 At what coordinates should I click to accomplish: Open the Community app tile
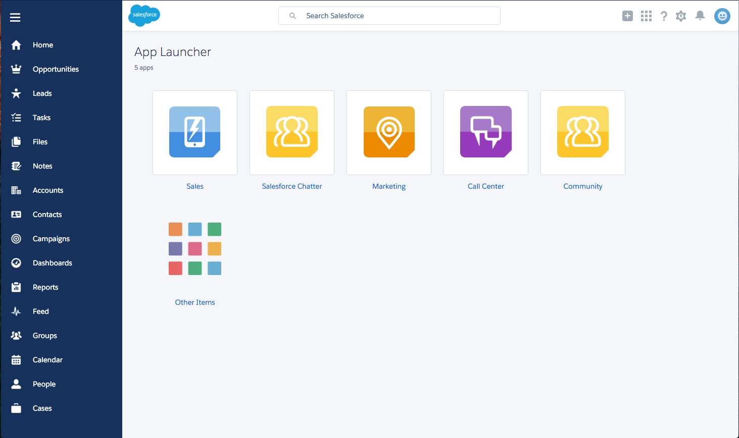[583, 133]
